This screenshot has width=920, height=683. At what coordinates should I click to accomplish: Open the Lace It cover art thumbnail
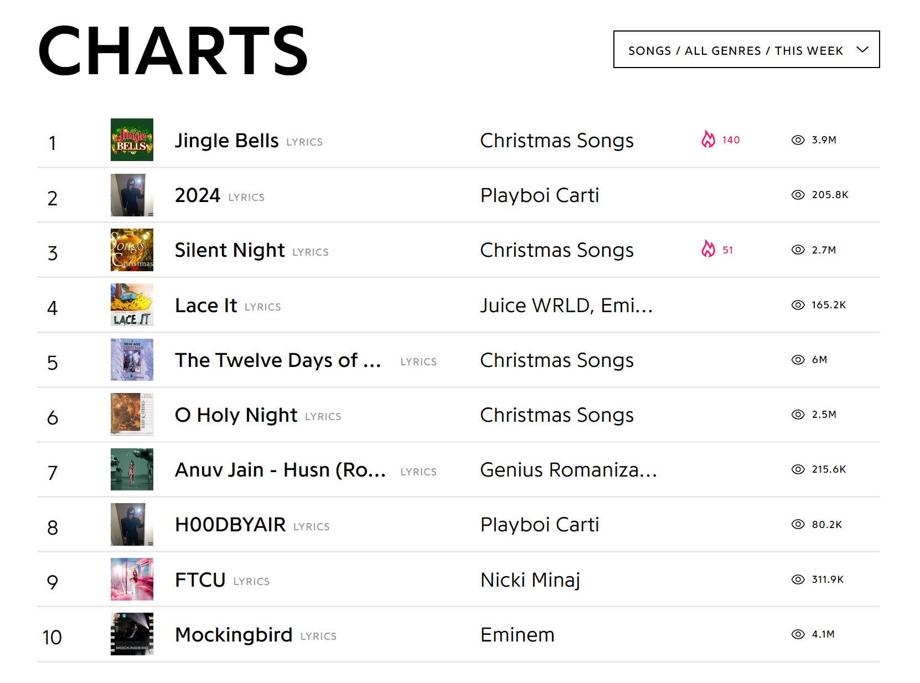coord(132,304)
